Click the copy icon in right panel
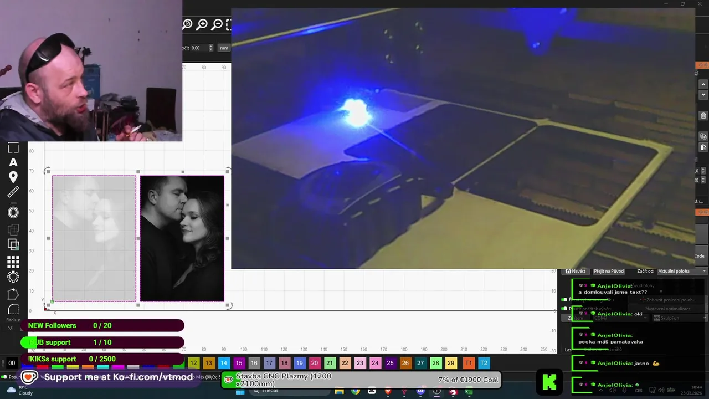 point(703,136)
